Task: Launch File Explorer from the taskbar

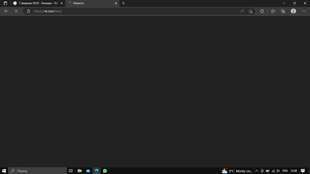Action: [x=80, y=171]
